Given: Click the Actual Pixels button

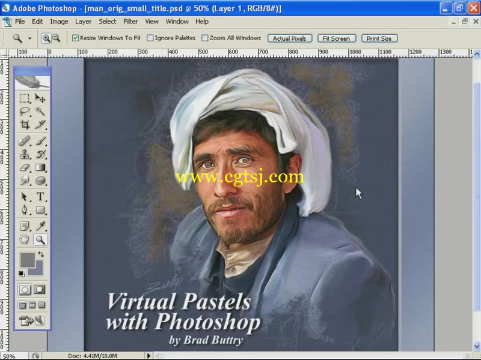Looking at the screenshot, I should (290, 38).
